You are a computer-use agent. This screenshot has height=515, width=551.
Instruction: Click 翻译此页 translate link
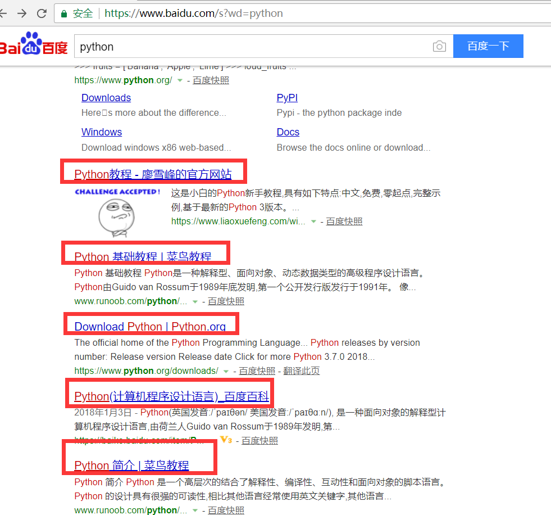(x=302, y=371)
